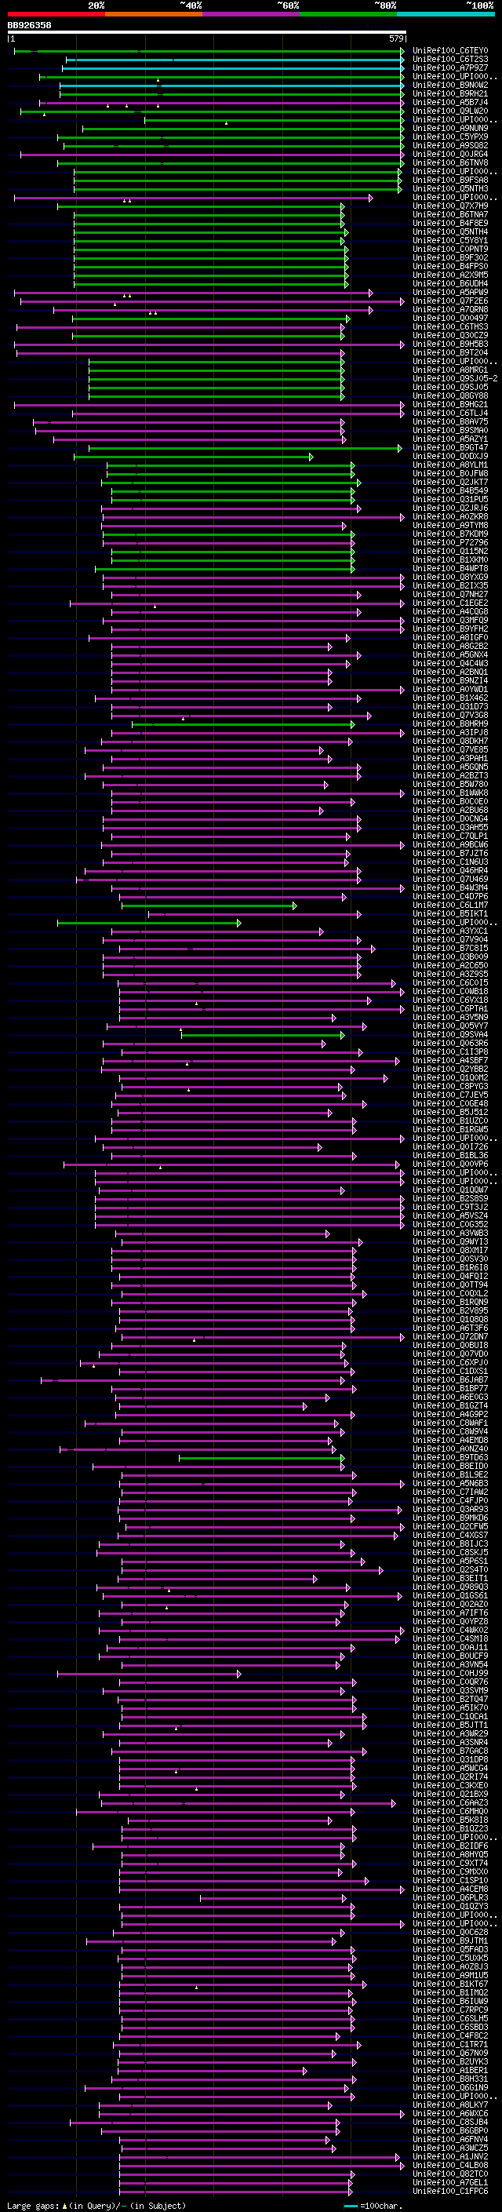
Task: Click the hit label UniRef100_A5B7J4
Action: coord(449,102)
